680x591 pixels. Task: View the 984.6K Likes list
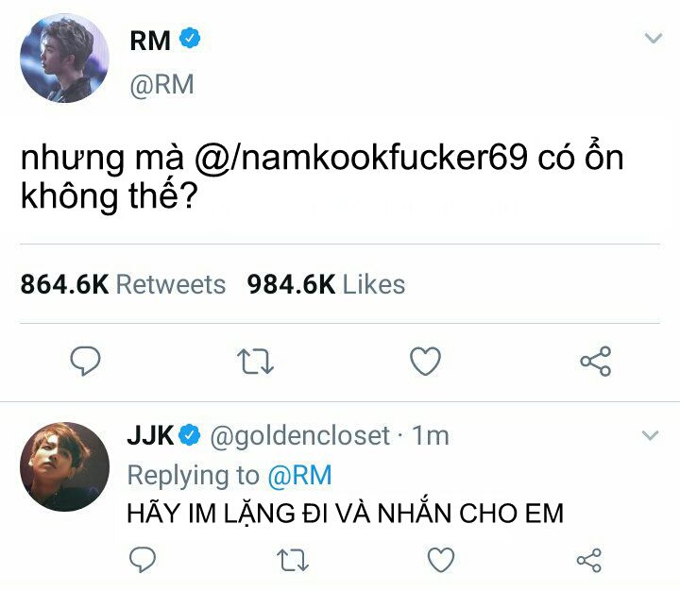pyautogui.click(x=326, y=285)
